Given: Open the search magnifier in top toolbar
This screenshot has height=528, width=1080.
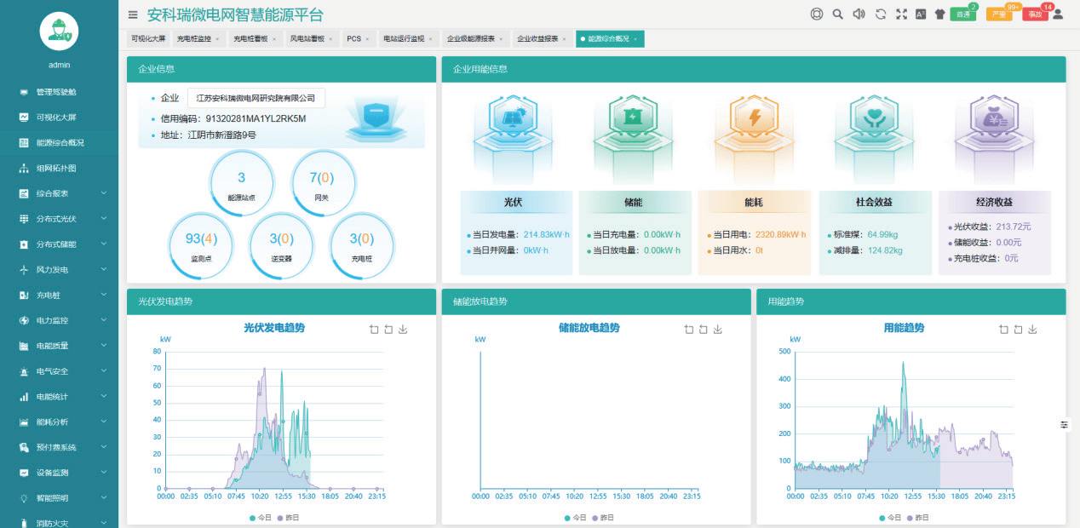Looking at the screenshot, I should (838, 14).
